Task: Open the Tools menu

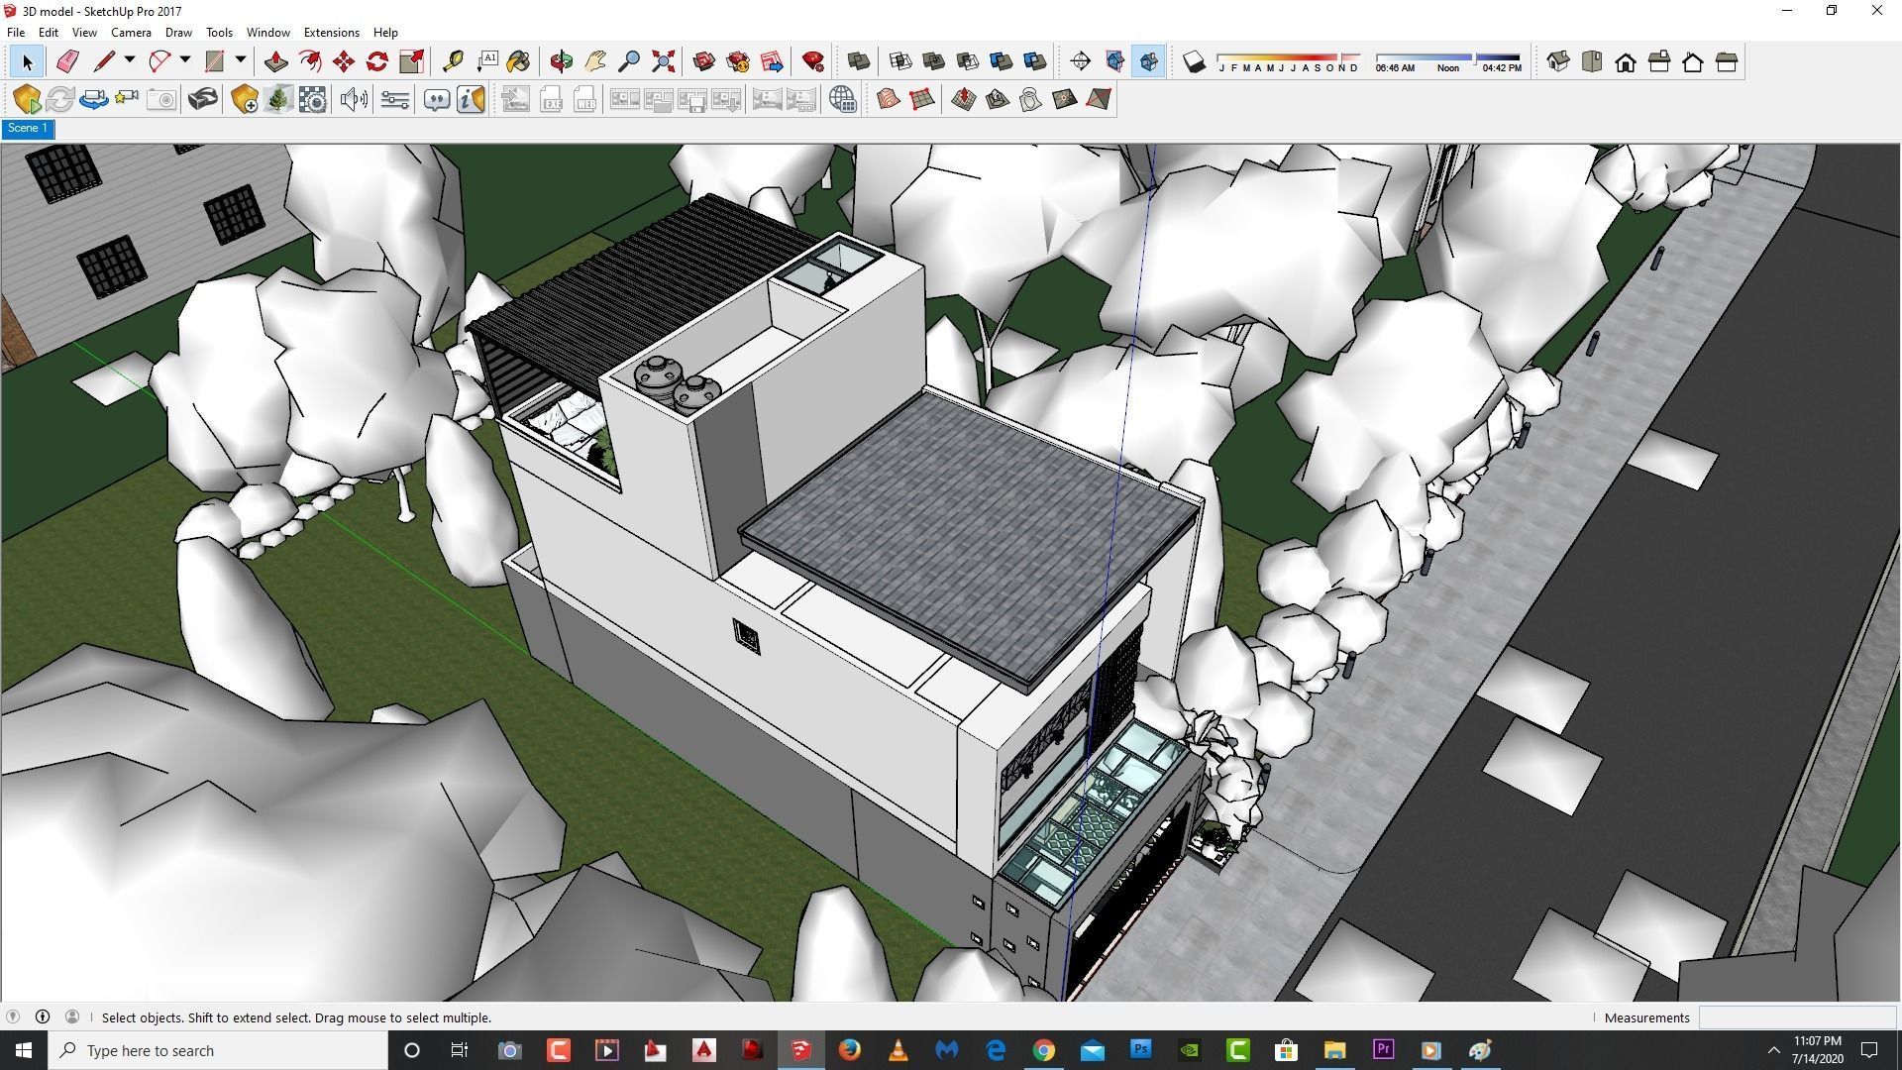Action: pos(219,33)
